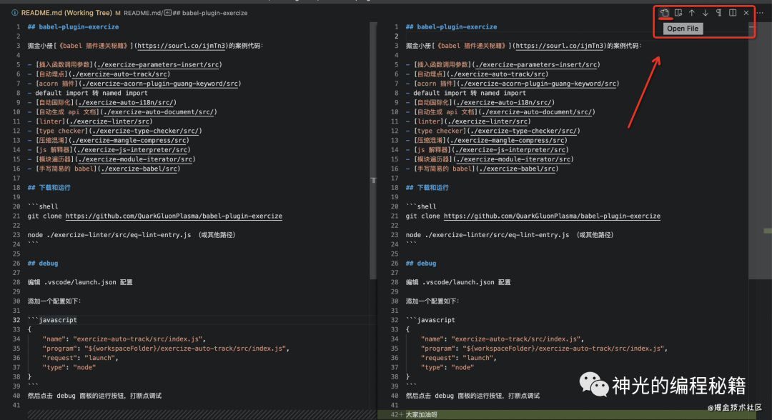This screenshot has height=420, width=772.
Task: Follow the exercize-js-interpreter link in the original pane
Action: click(x=132, y=149)
